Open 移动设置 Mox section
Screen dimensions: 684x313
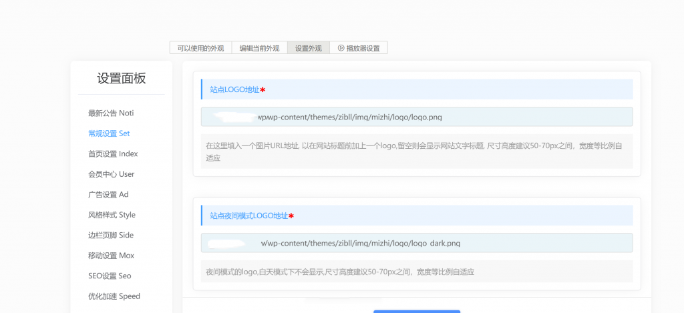(112, 256)
